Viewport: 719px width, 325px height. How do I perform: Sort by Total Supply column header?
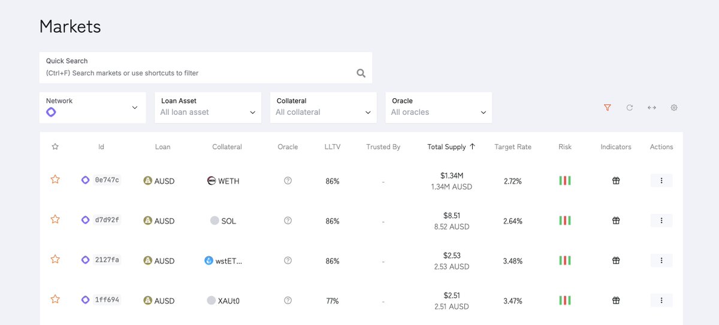coord(451,147)
